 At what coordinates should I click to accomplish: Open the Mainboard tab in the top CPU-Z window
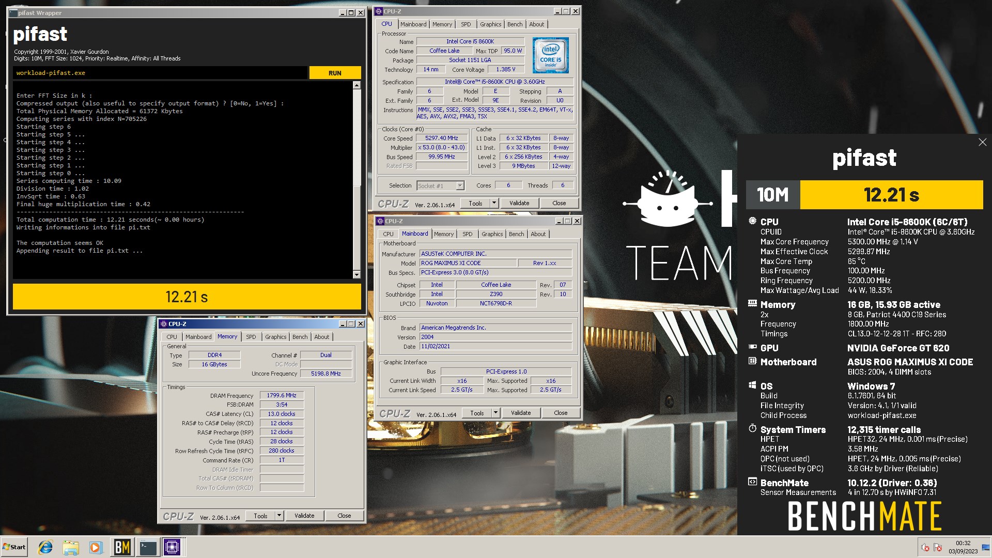[x=413, y=24]
